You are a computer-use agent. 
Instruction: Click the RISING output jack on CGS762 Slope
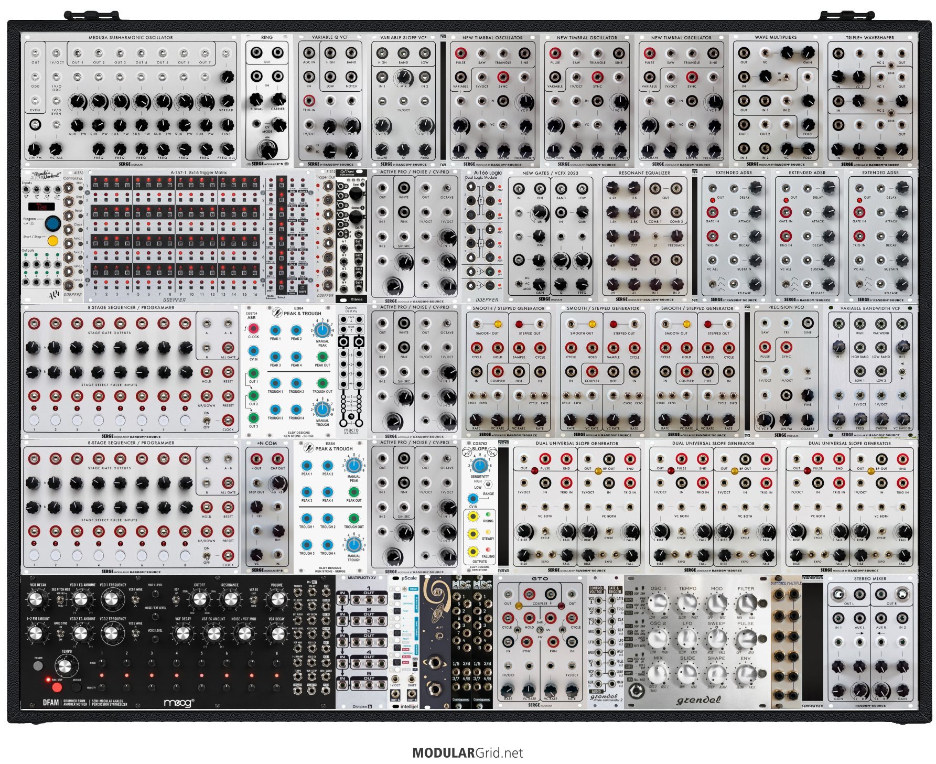click(473, 516)
